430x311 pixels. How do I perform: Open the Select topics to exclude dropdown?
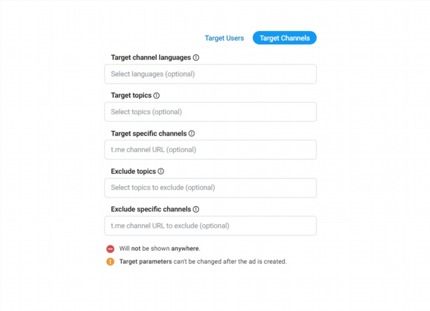coord(210,188)
